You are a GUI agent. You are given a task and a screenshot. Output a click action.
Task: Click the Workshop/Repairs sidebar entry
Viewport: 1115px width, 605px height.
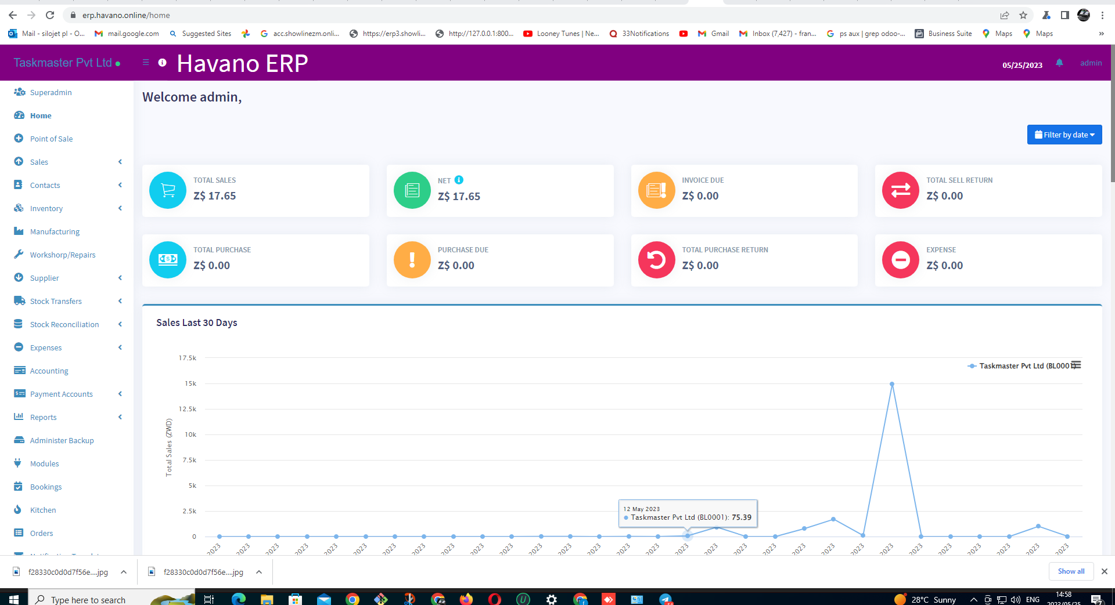63,255
